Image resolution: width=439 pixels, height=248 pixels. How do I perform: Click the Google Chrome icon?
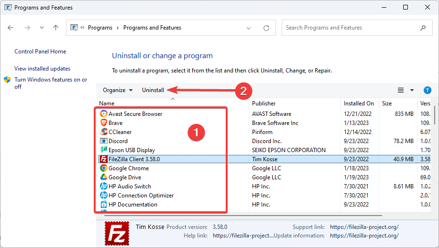[104, 168]
